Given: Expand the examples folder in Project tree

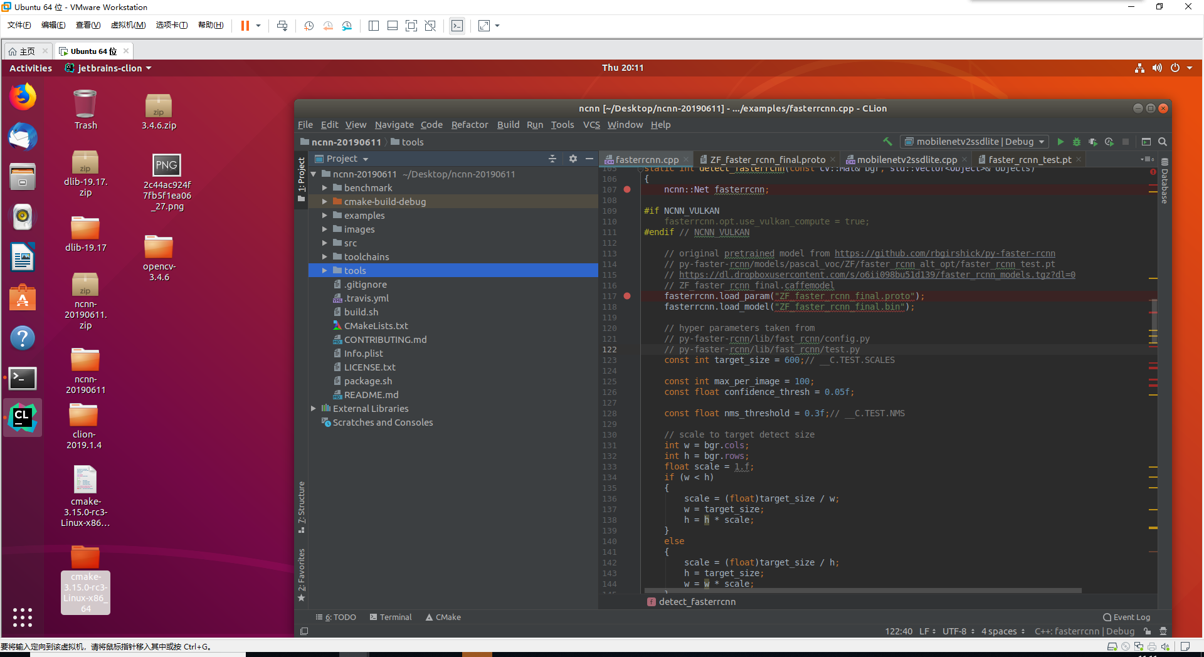Looking at the screenshot, I should pyautogui.click(x=325, y=215).
